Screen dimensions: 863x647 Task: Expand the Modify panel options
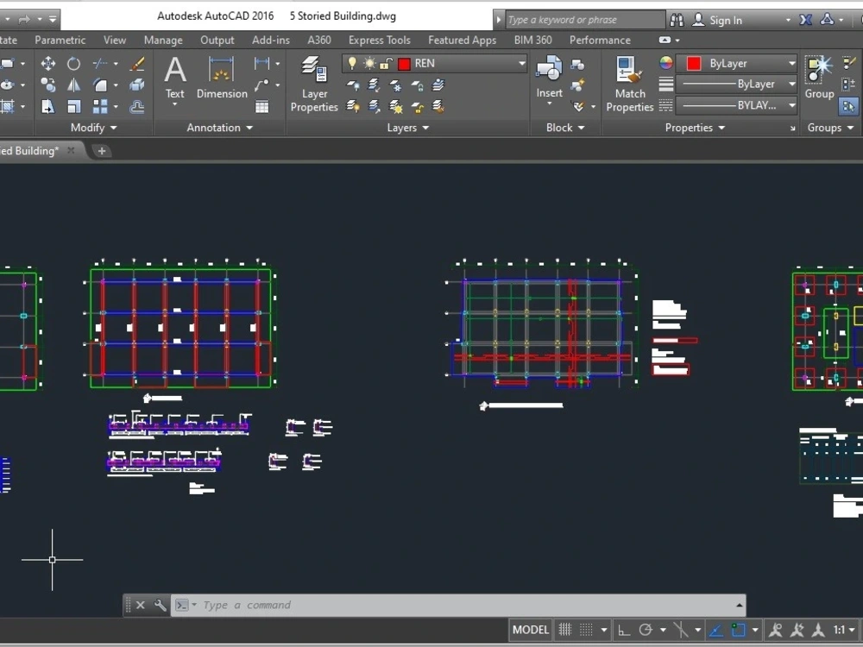coord(111,128)
